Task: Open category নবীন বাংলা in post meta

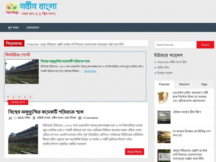Action: [x=57, y=118]
